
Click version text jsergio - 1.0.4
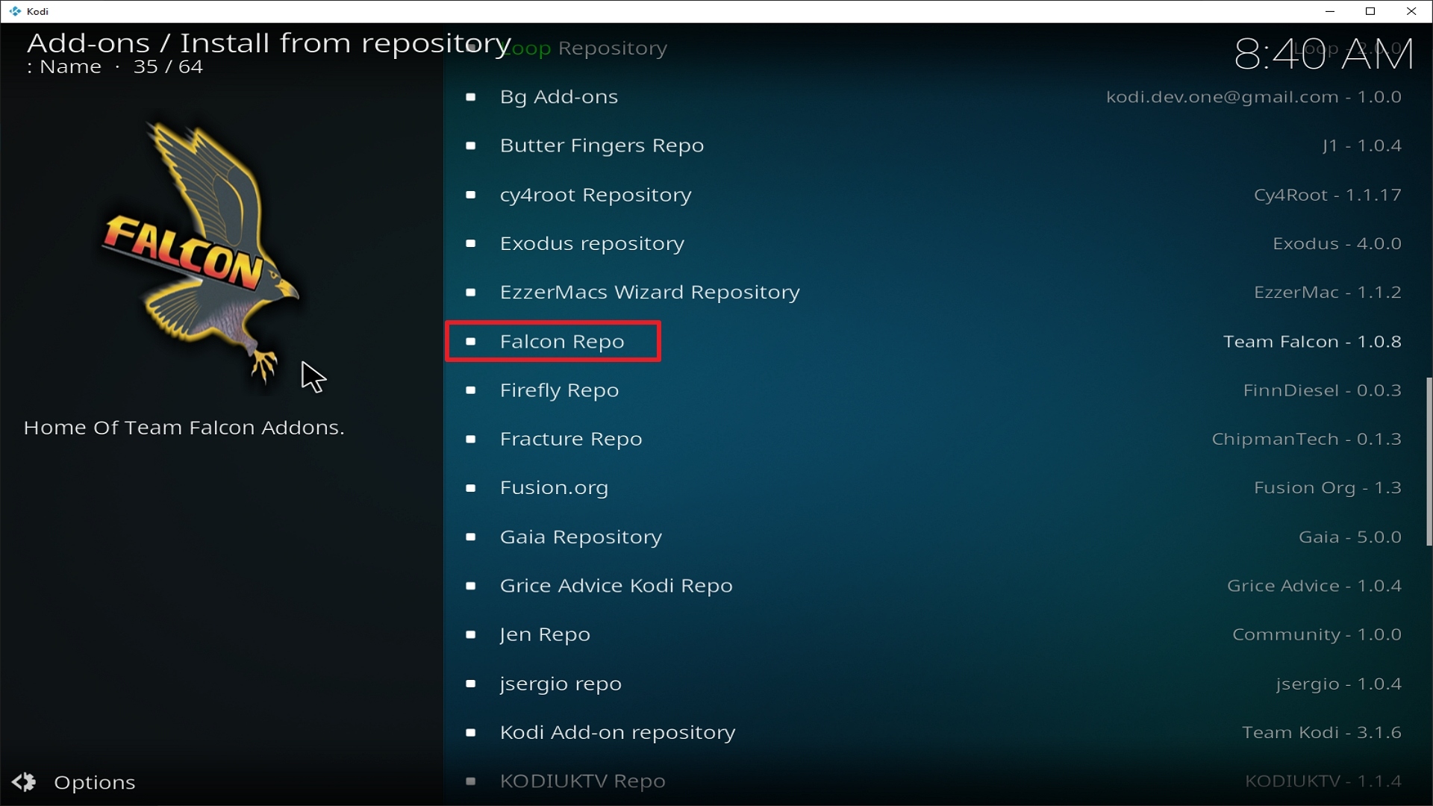[1338, 684]
